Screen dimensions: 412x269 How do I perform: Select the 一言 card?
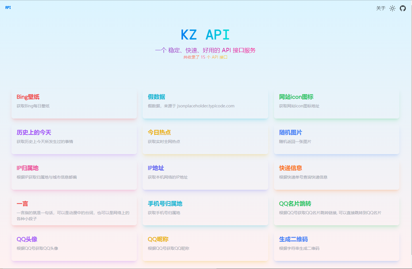click(74, 211)
